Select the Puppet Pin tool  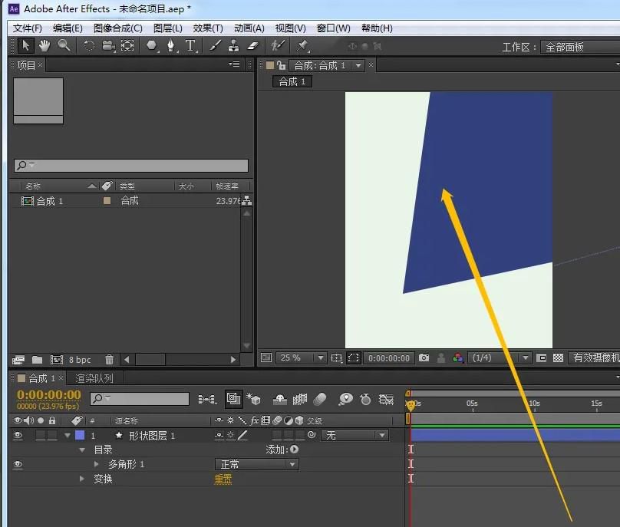click(302, 46)
